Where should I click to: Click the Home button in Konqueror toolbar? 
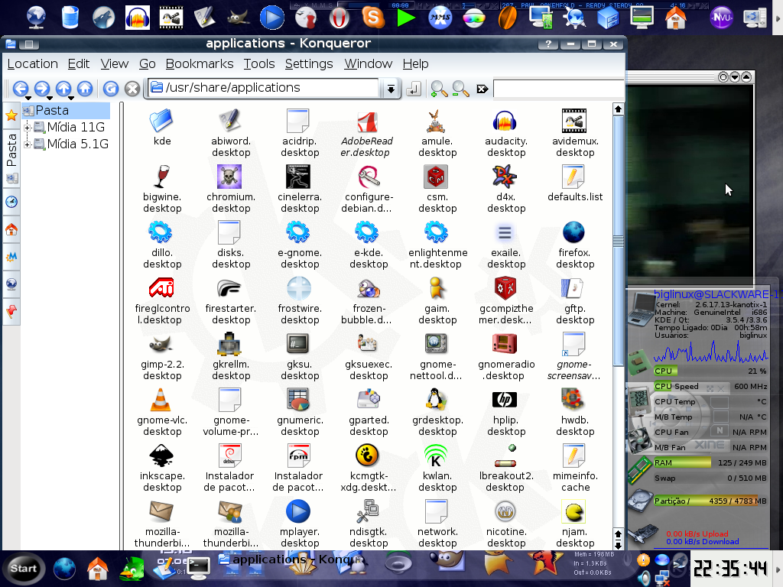pos(85,89)
